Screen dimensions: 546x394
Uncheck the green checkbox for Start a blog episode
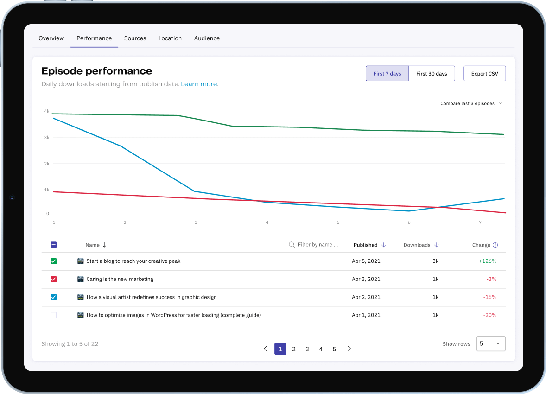pyautogui.click(x=54, y=261)
